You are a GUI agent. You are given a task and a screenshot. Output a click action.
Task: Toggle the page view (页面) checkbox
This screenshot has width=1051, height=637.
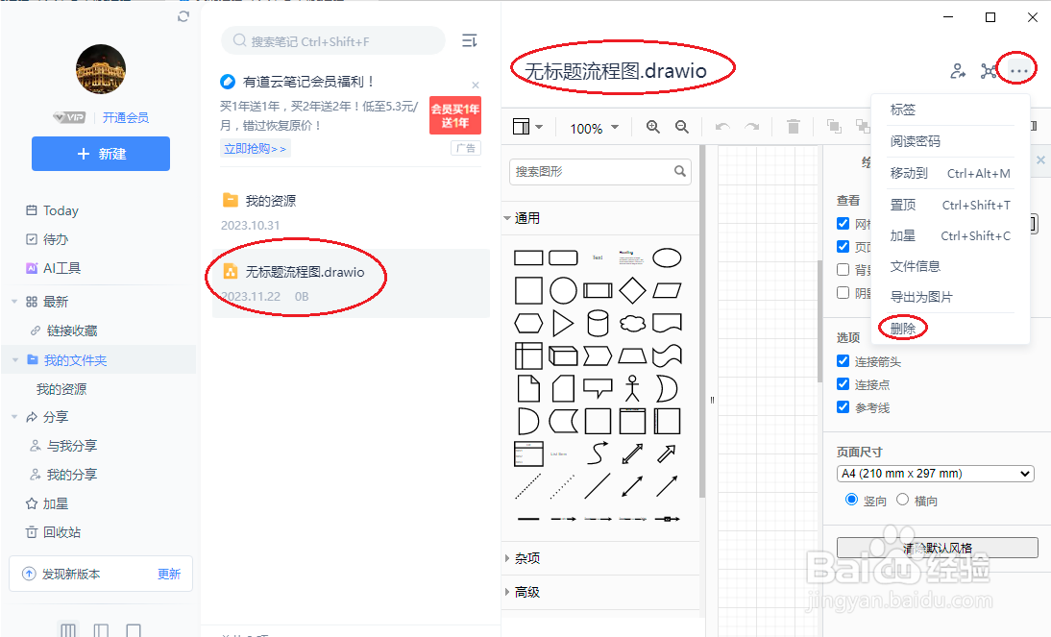843,246
